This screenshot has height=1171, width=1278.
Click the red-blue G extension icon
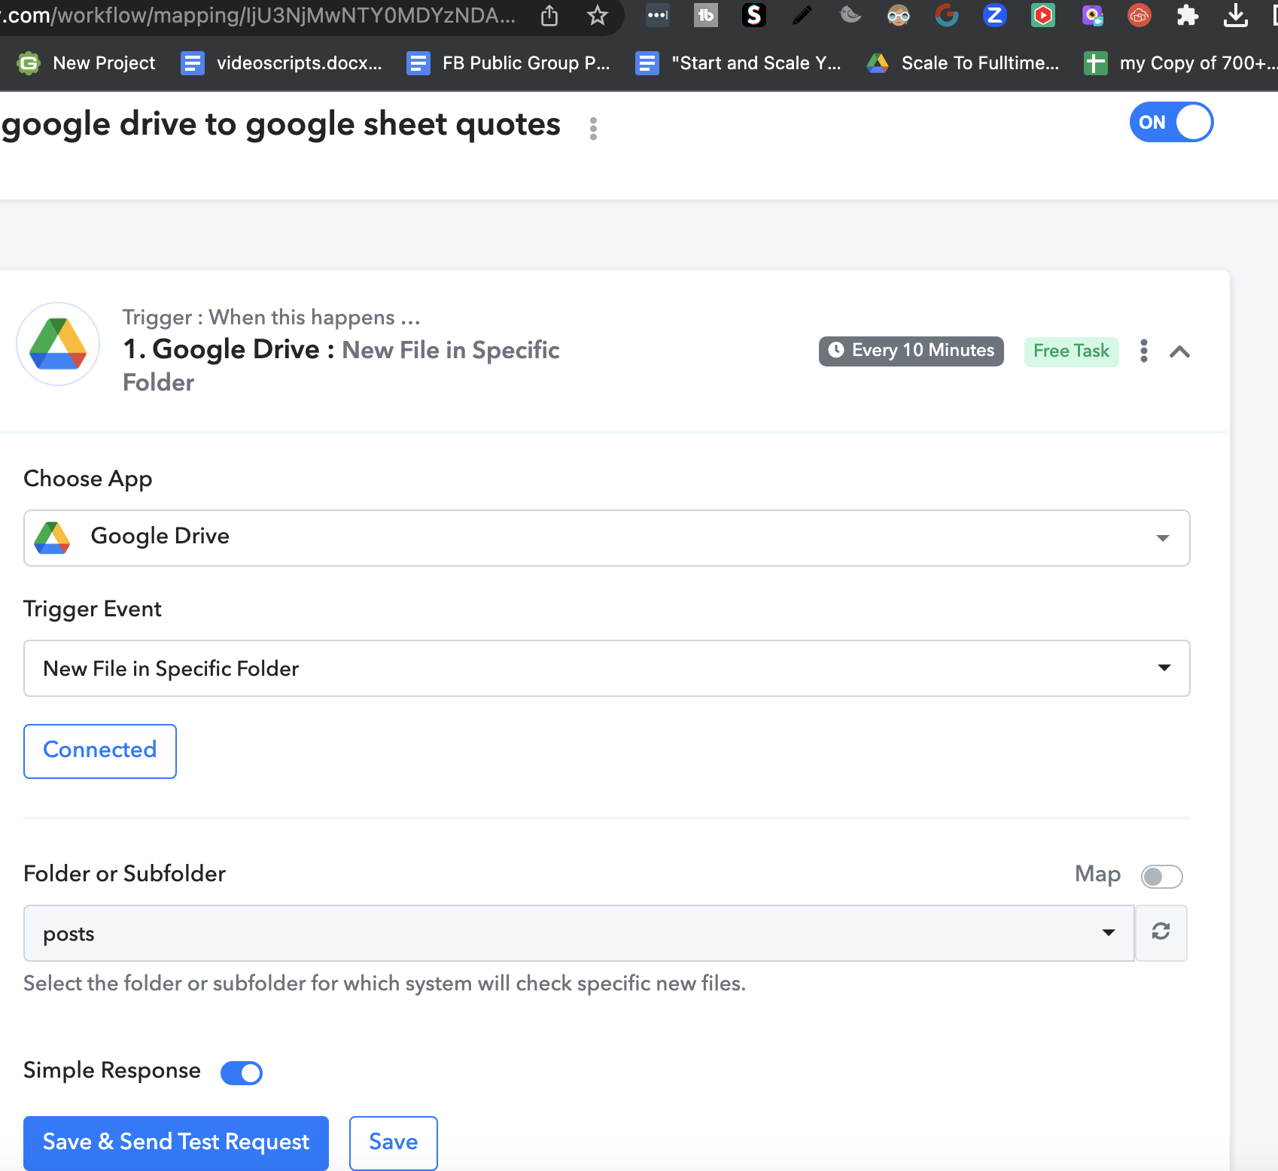point(947,15)
